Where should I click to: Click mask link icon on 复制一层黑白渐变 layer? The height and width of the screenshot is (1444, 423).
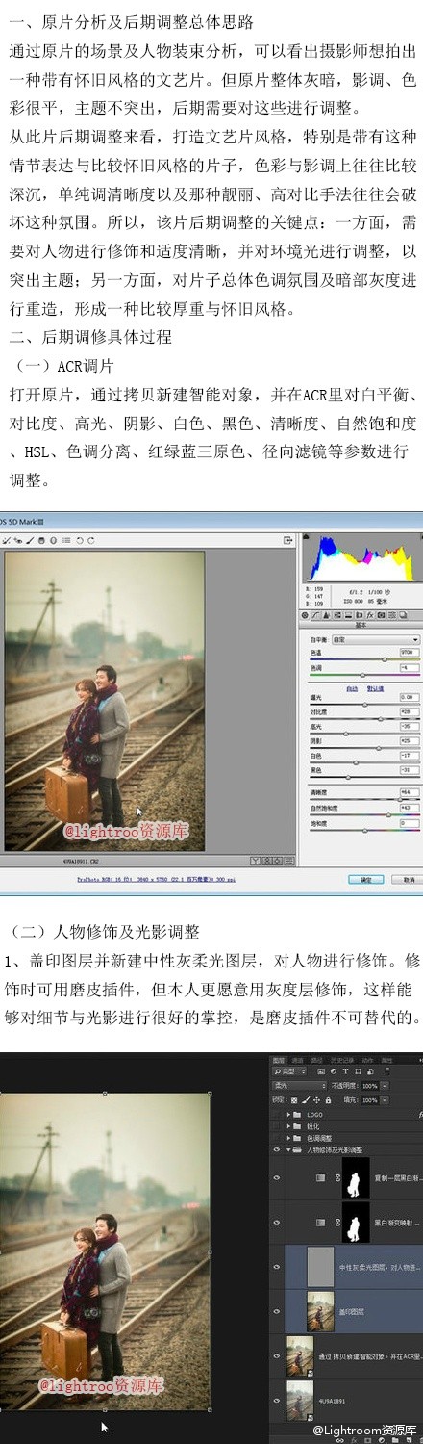(337, 1177)
